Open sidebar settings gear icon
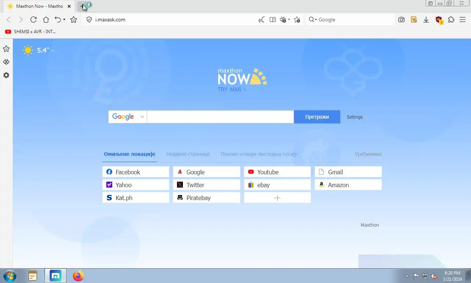 (x=6, y=75)
